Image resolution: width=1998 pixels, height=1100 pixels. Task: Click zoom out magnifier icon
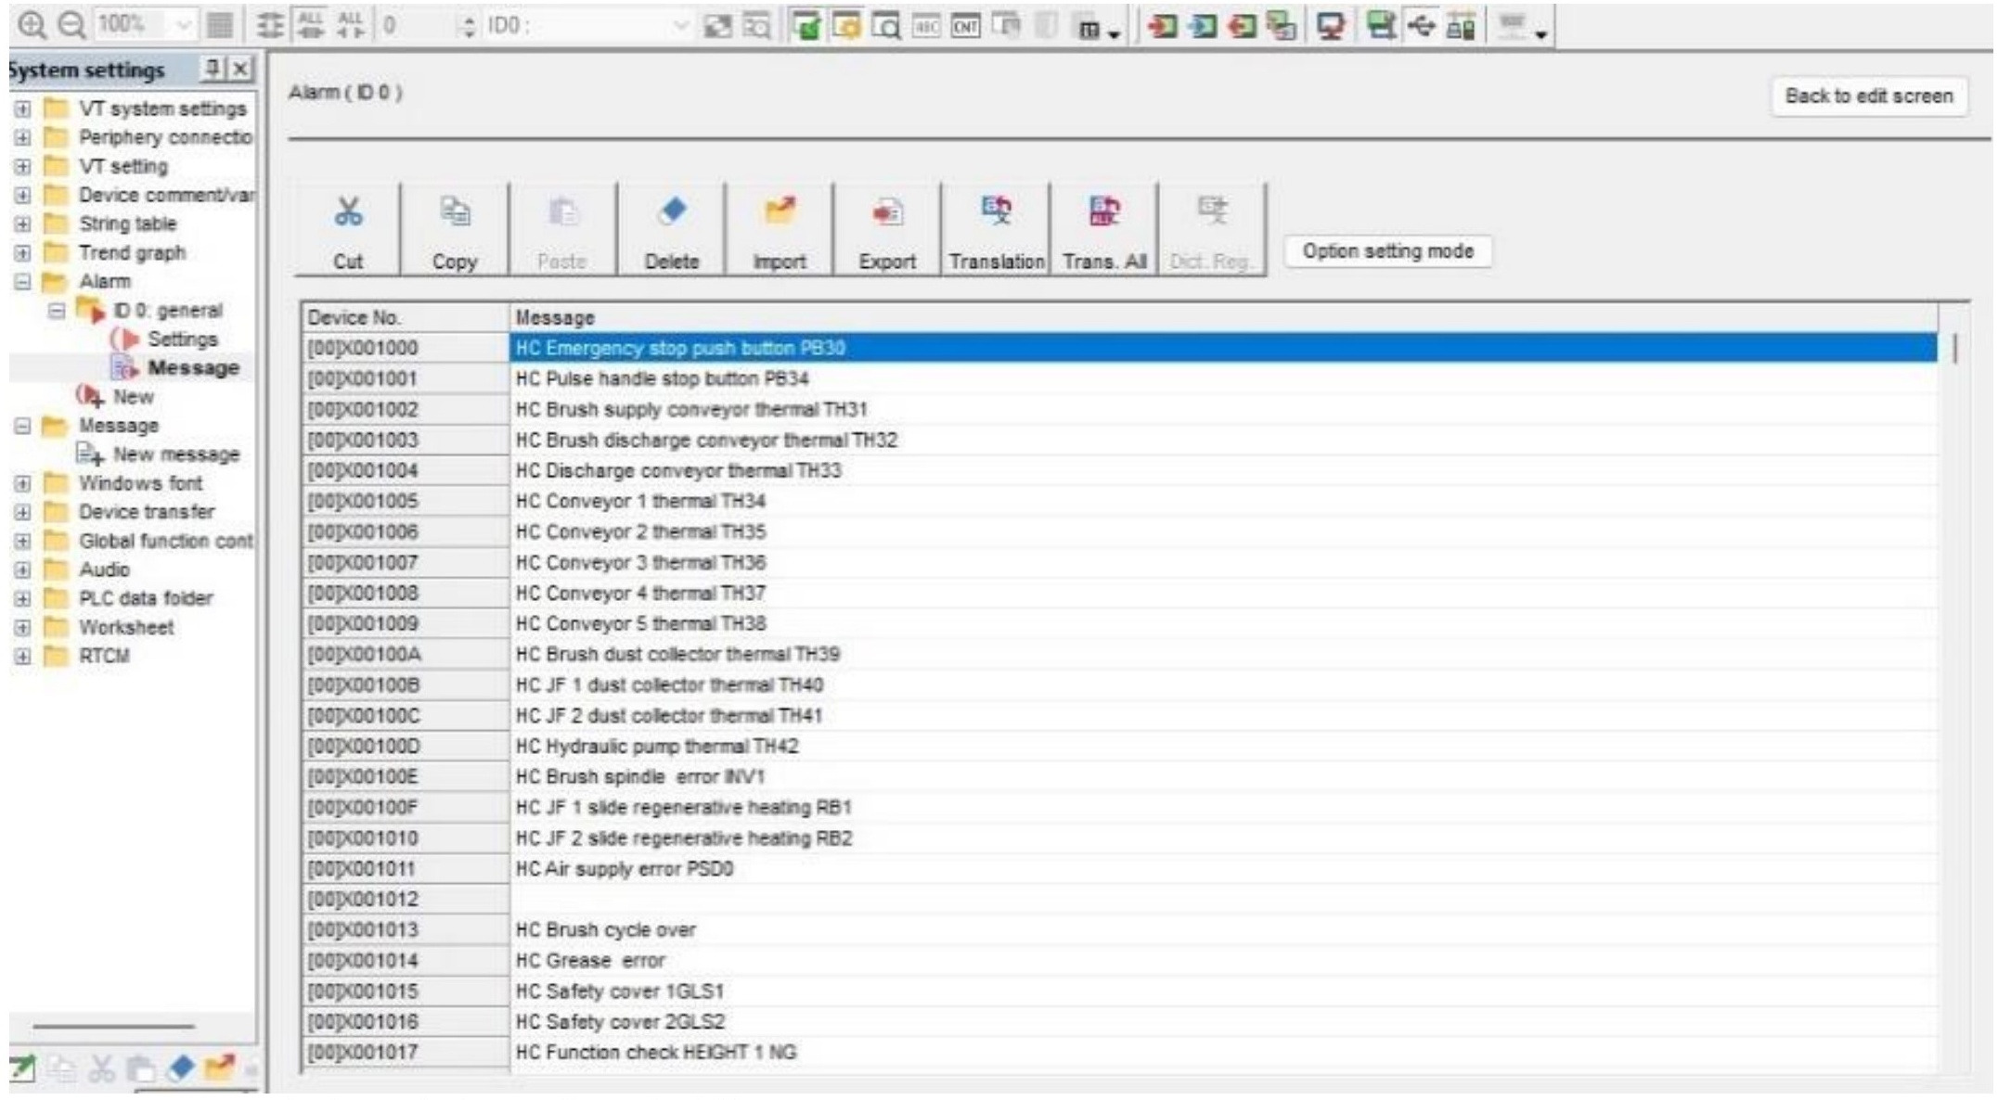[x=71, y=25]
